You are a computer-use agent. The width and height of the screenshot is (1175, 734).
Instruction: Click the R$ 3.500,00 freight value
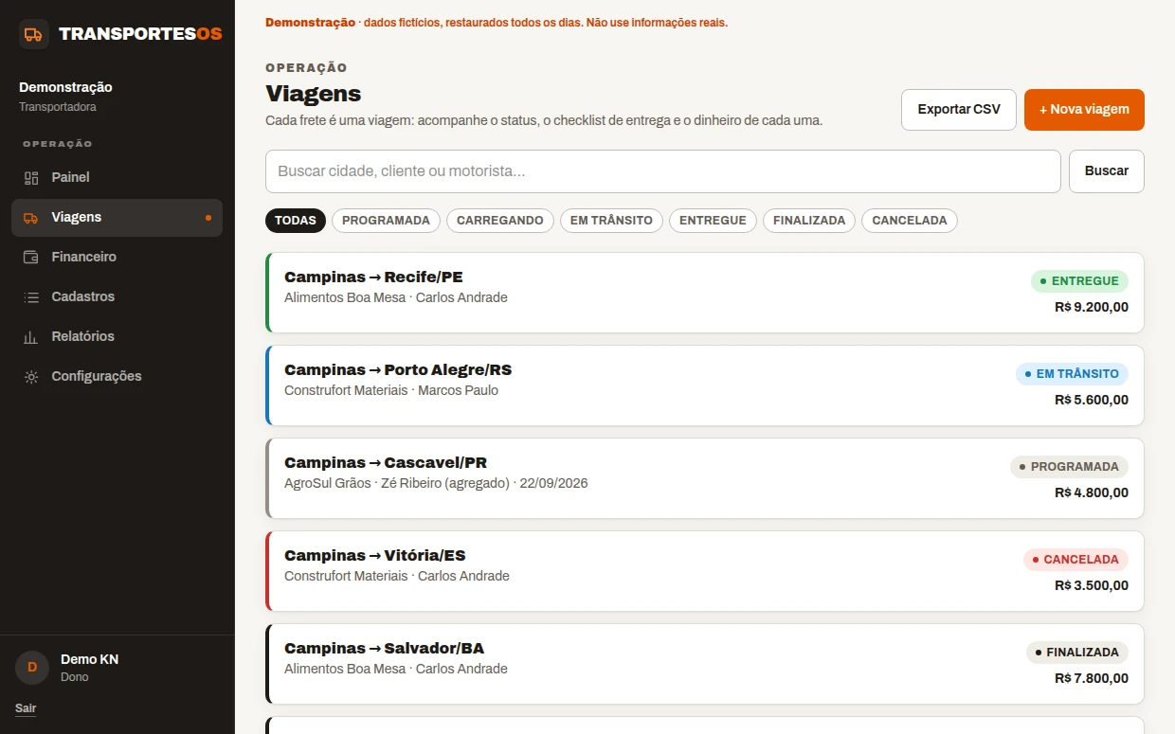pyautogui.click(x=1092, y=585)
